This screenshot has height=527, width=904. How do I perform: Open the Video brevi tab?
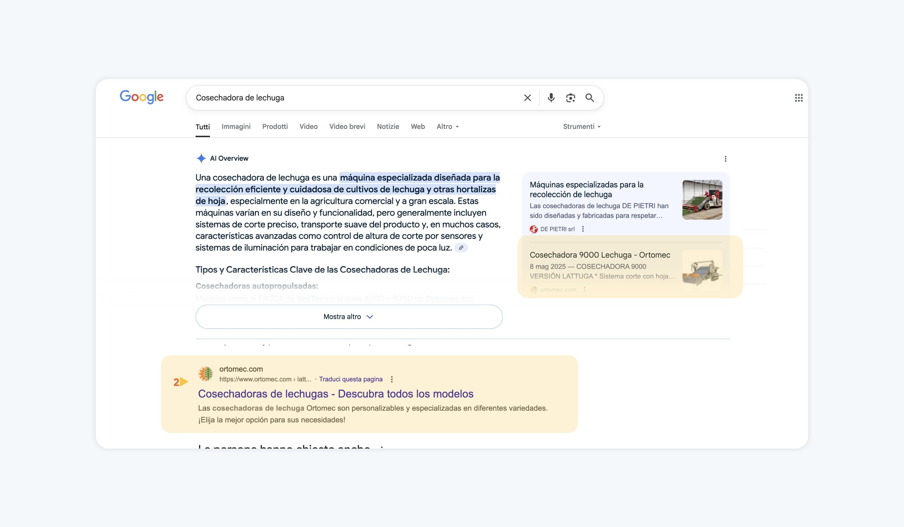[347, 127]
